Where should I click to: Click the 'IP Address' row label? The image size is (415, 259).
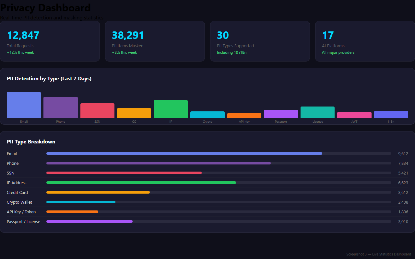(x=17, y=183)
